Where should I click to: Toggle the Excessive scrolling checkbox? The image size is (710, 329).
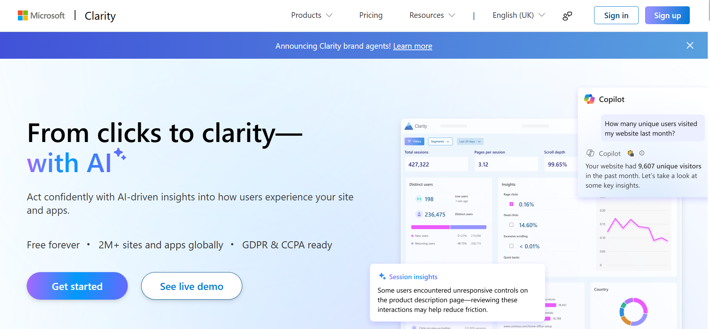[511, 246]
